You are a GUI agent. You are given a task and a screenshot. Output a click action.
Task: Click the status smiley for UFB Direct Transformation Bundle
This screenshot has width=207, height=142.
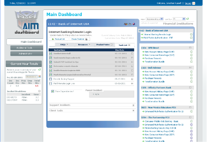(x=191, y=61)
